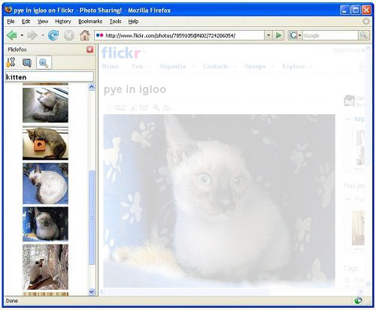
Task: Expand the Explore menu arrow
Action: coord(311,67)
